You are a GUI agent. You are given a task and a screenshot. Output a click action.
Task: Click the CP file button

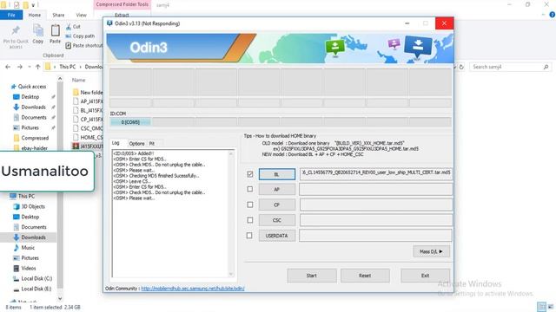277,205
